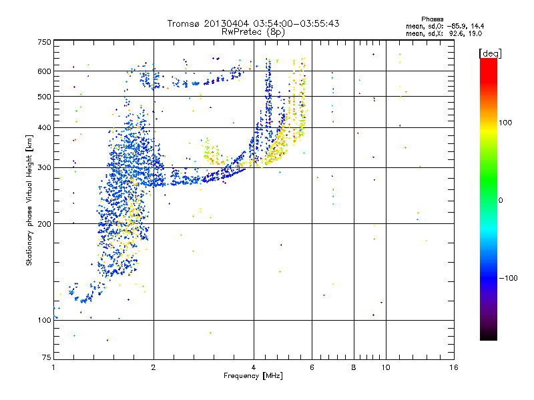Click the x-axis tick label '6'
Screen dimensions: 534x400
[312, 367]
